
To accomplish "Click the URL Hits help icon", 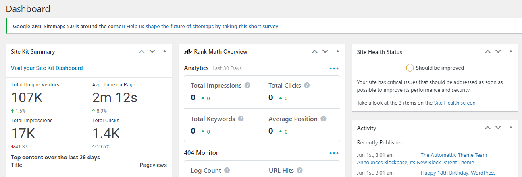I will [299, 170].
